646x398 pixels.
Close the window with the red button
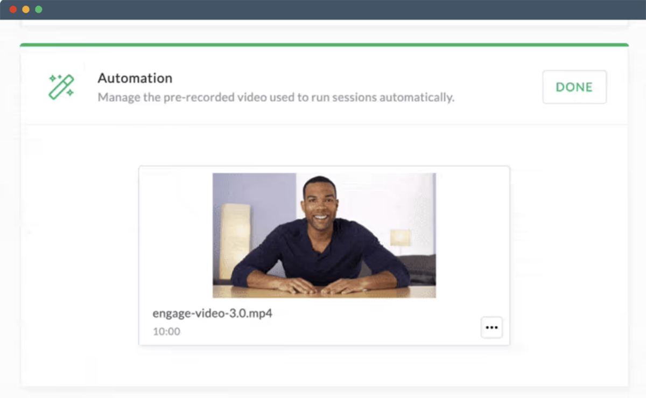pos(13,9)
